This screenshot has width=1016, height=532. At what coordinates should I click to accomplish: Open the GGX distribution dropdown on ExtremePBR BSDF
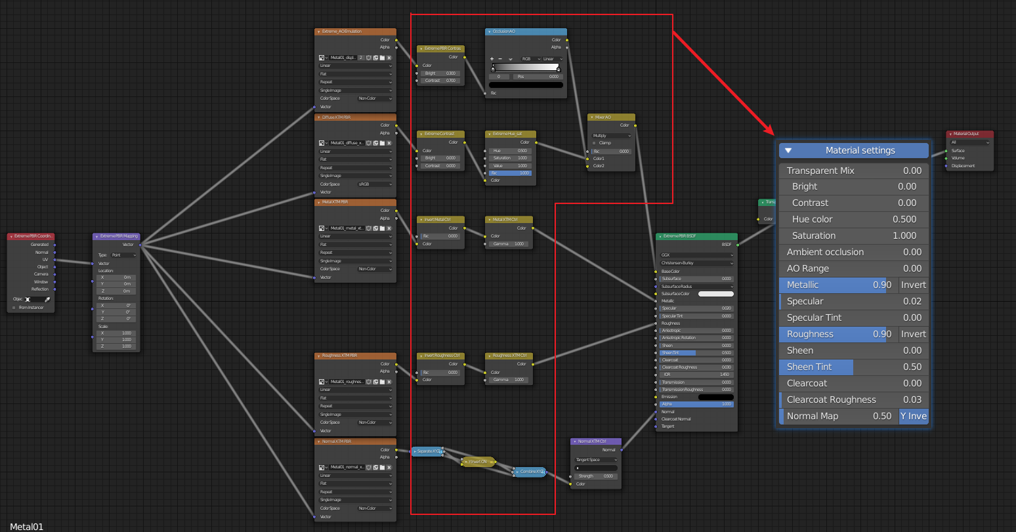pyautogui.click(x=697, y=255)
